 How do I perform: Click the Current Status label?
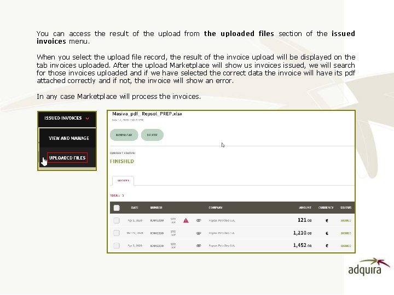(123, 153)
